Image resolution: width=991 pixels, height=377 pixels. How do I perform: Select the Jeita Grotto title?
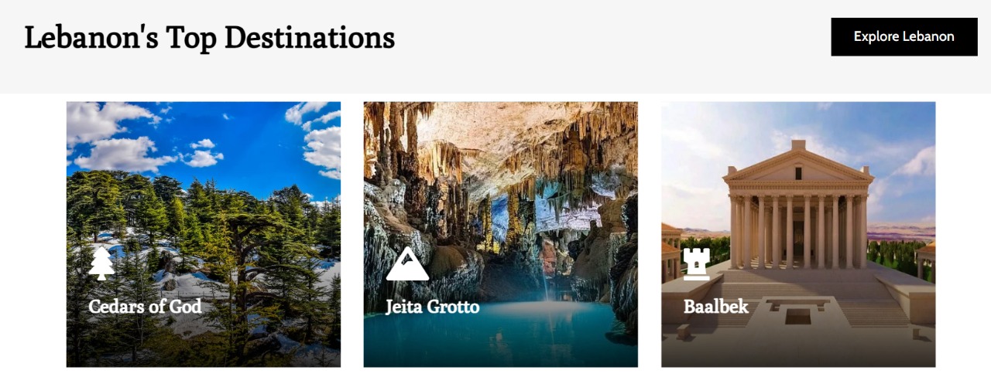[x=432, y=307]
